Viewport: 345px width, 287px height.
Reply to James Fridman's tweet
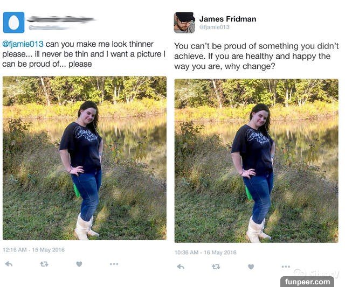[x=181, y=267]
